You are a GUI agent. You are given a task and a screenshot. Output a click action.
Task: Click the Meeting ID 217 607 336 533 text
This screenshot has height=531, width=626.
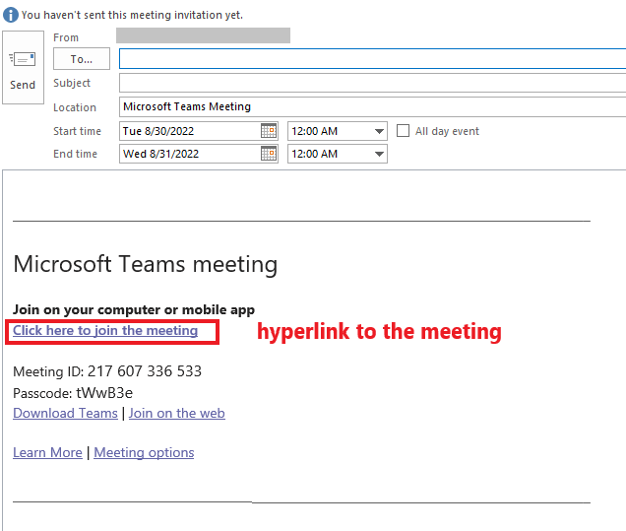107,371
